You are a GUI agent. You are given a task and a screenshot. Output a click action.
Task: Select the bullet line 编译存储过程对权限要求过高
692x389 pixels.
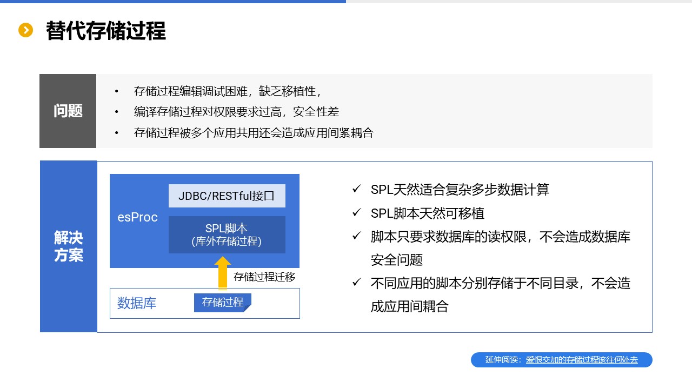[x=236, y=112]
